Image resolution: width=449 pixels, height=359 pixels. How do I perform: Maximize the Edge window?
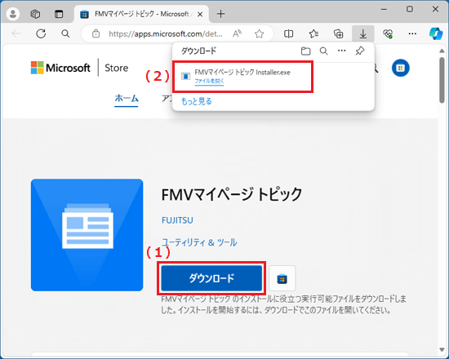pyautogui.click(x=410, y=9)
